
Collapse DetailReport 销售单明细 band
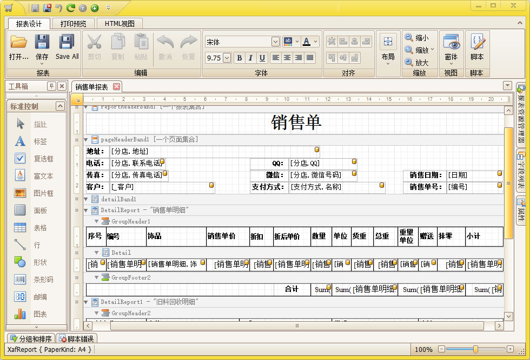coord(86,210)
